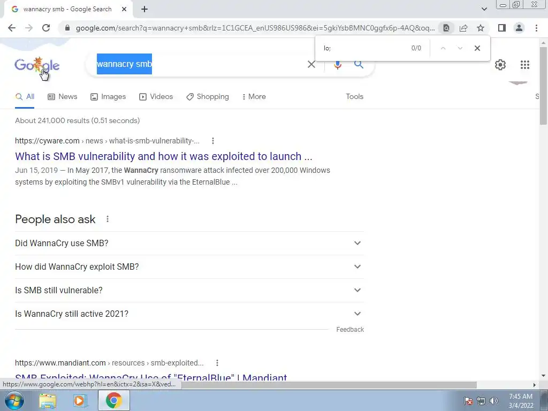Viewport: 548px width, 411px height.
Task: Click the find-in-page icon in address bar
Action: click(446, 28)
